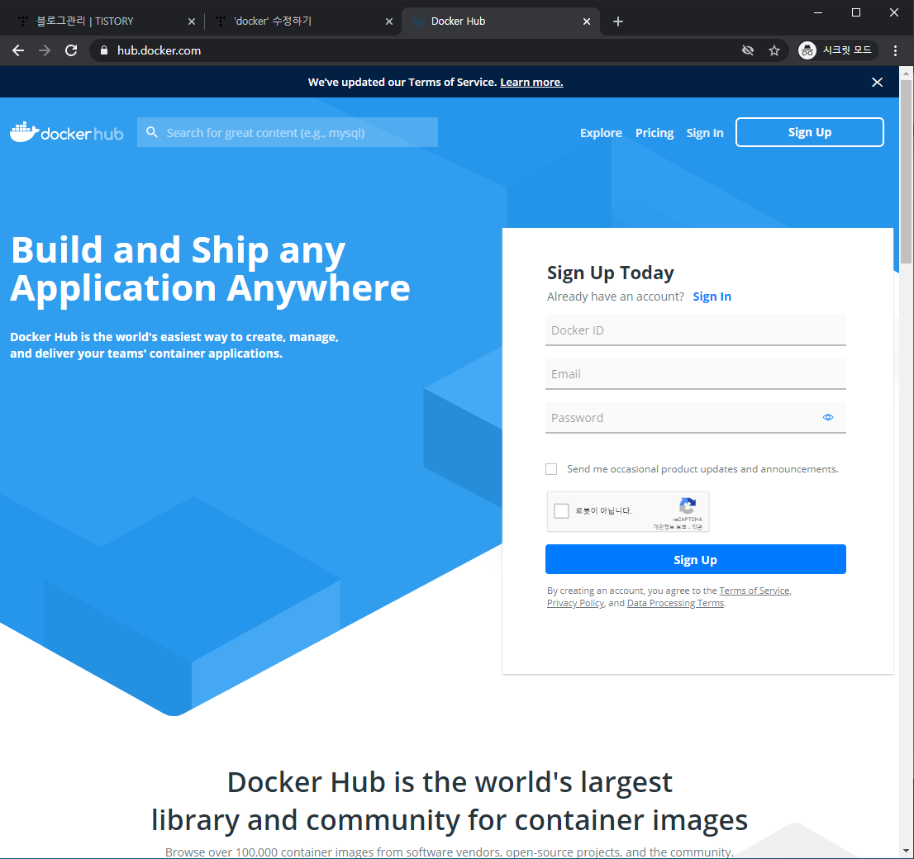Minimize the Chrome window
This screenshot has width=914, height=859.
[x=818, y=12]
